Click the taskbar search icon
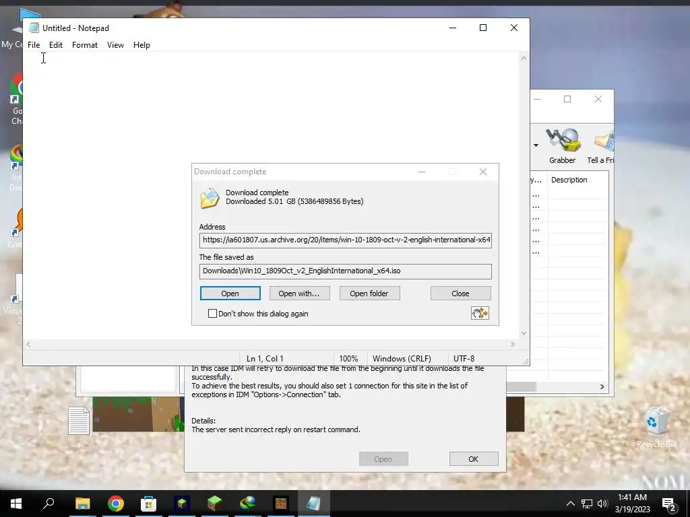The image size is (690, 517). 49,504
